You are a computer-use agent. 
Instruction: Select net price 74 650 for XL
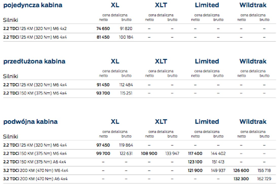103,28
